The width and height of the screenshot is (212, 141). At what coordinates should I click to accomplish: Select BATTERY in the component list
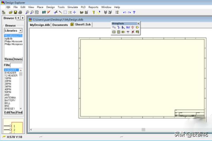point(10,100)
